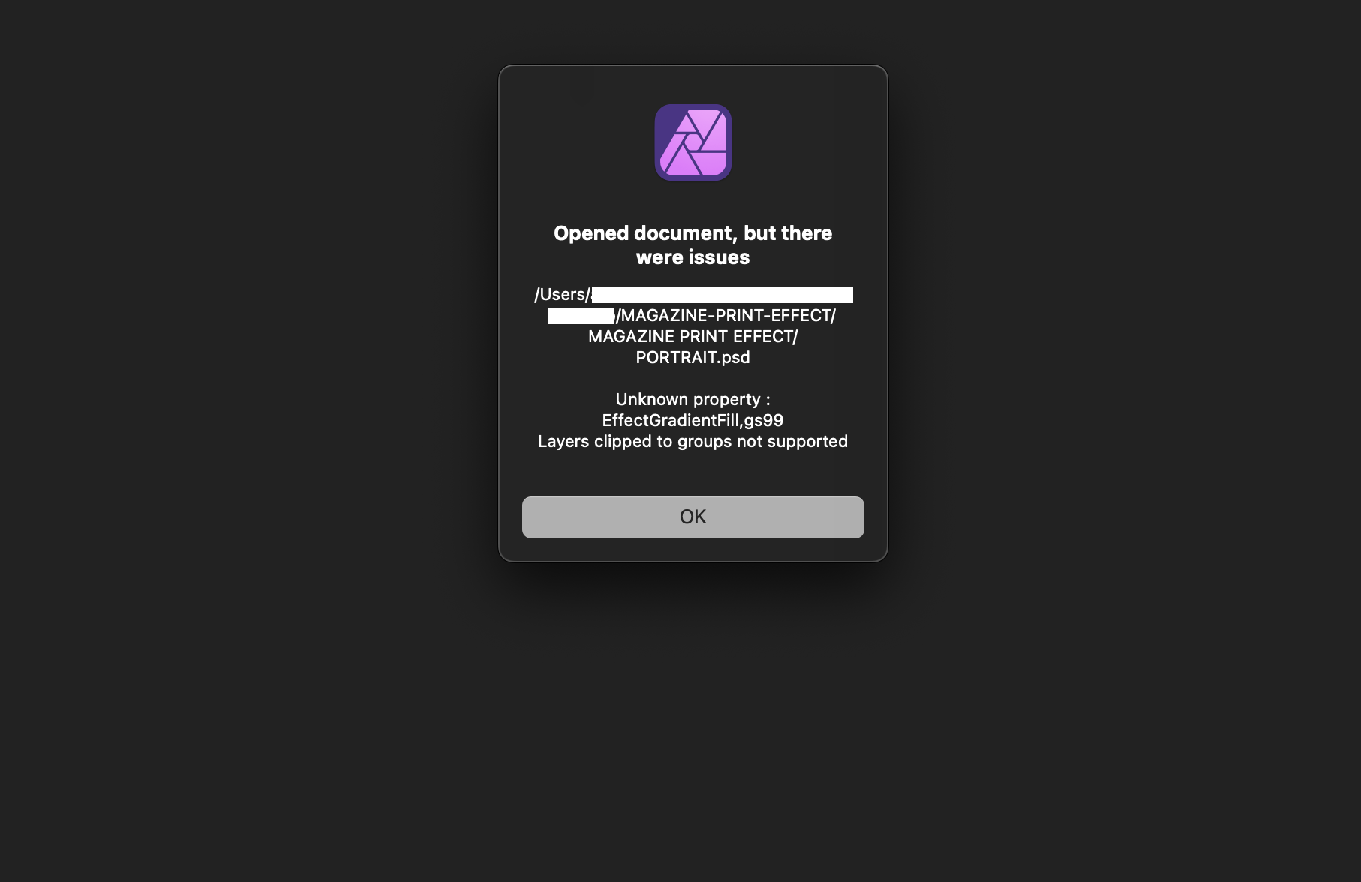This screenshot has width=1361, height=882.
Task: Dismiss the dialog with the OK button
Action: point(693,517)
